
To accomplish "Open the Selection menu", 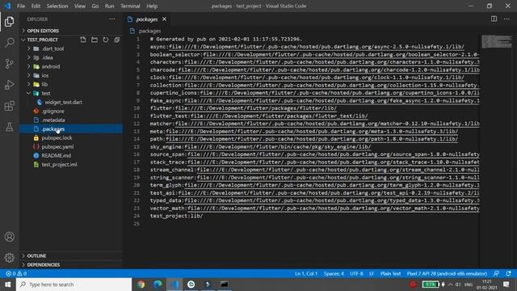I will pos(57,6).
